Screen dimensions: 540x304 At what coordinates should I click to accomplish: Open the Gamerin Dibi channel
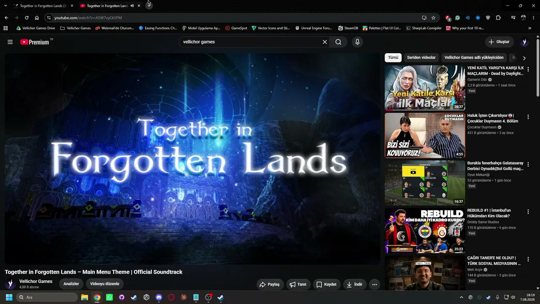click(477, 79)
